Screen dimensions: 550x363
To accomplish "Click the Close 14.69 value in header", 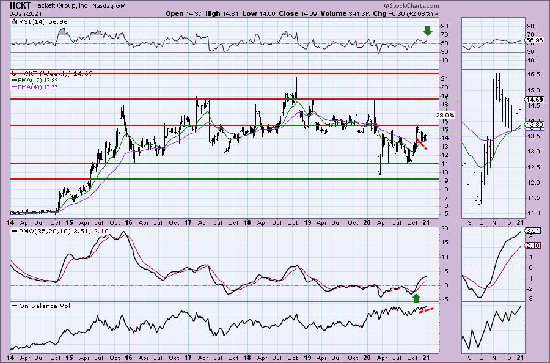I will tap(298, 13).
